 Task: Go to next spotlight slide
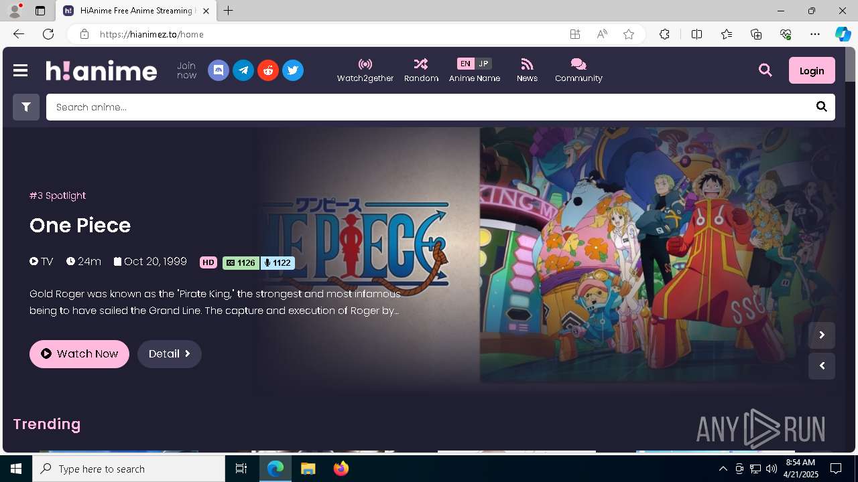click(x=822, y=335)
